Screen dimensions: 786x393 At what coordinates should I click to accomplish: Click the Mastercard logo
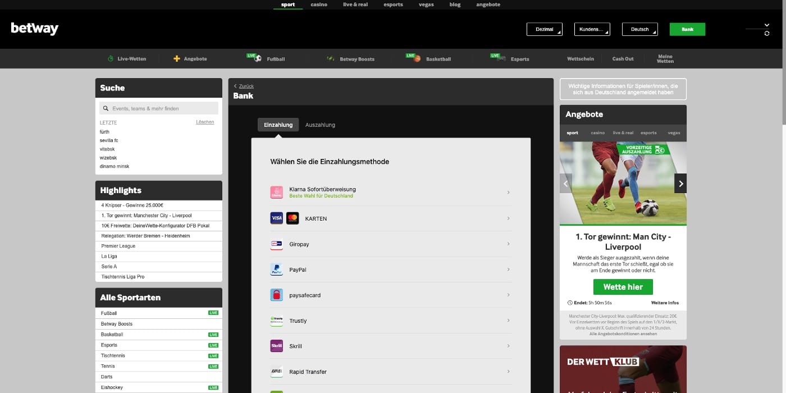(x=293, y=218)
